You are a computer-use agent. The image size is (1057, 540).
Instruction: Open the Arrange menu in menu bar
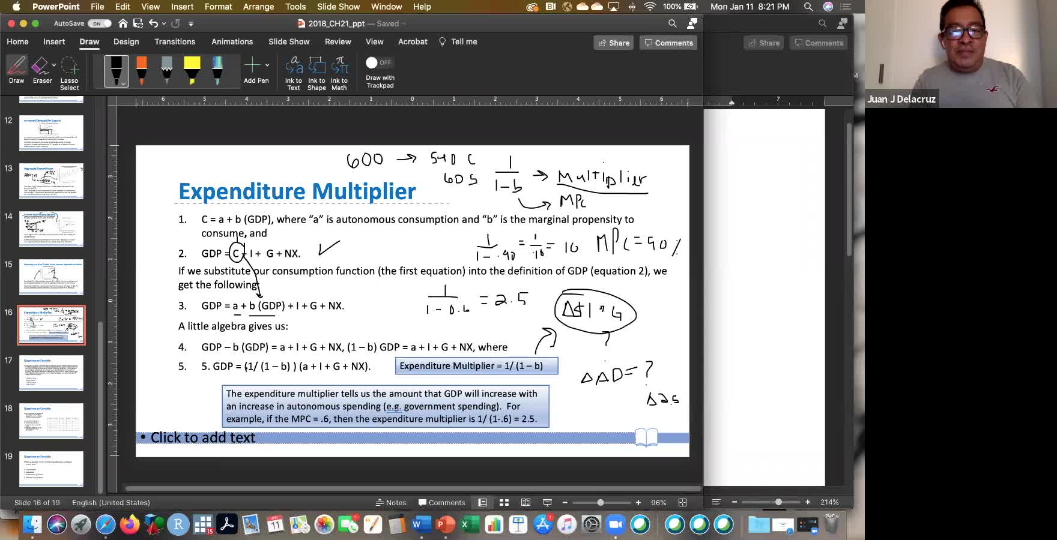259,7
